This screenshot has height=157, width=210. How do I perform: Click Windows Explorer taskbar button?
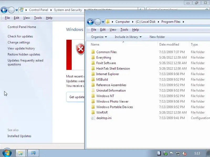tap(20, 153)
